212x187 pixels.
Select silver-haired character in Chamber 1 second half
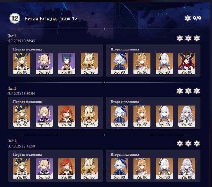[x=164, y=64]
